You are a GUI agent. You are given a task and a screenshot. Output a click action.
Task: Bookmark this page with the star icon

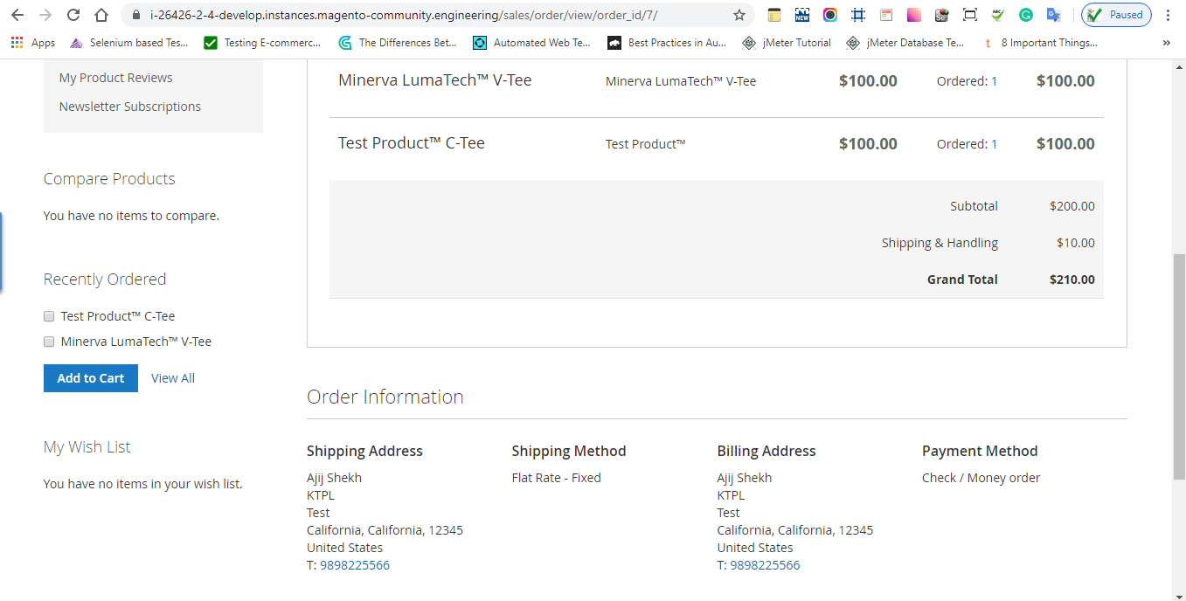739,15
